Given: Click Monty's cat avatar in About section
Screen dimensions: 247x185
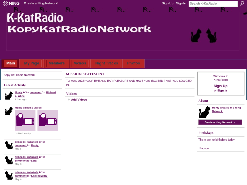Looking at the screenshot, I should 205,112.
